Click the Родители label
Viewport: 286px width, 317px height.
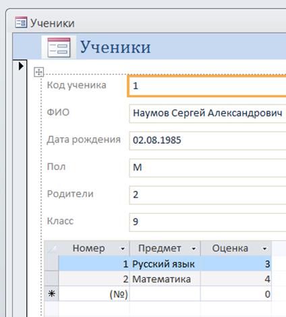70,194
